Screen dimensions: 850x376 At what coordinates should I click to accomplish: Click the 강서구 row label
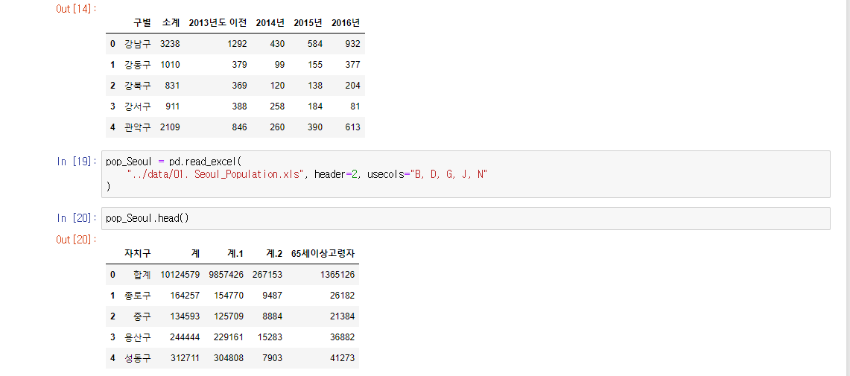pos(138,106)
